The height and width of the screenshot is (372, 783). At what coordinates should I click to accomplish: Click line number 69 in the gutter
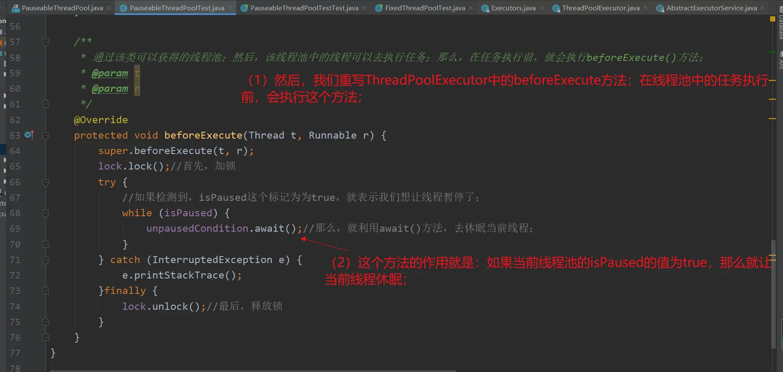(x=15, y=229)
